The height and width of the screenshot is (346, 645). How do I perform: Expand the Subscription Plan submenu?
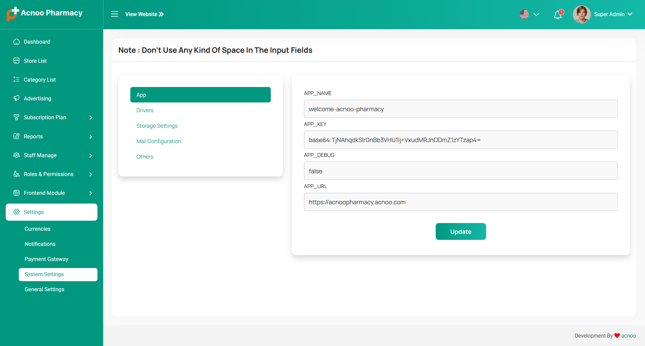point(91,118)
